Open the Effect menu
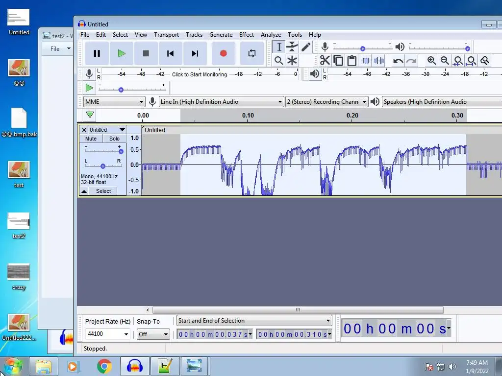Image resolution: width=502 pixels, height=376 pixels. [247, 35]
